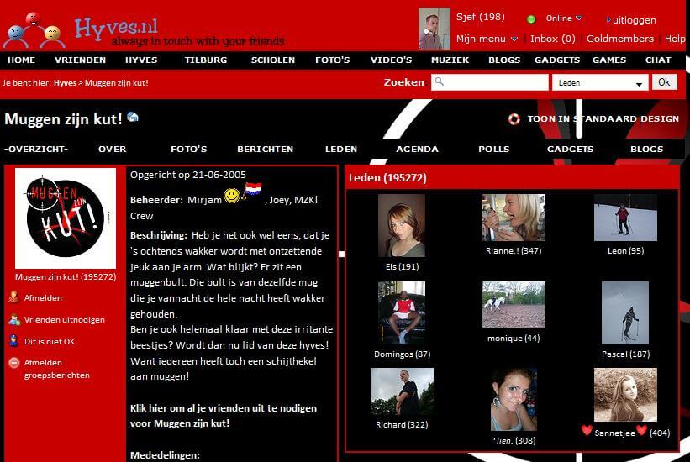Image resolution: width=690 pixels, height=462 pixels.
Task: Click Sjef's profile photo in header
Action: point(434,29)
